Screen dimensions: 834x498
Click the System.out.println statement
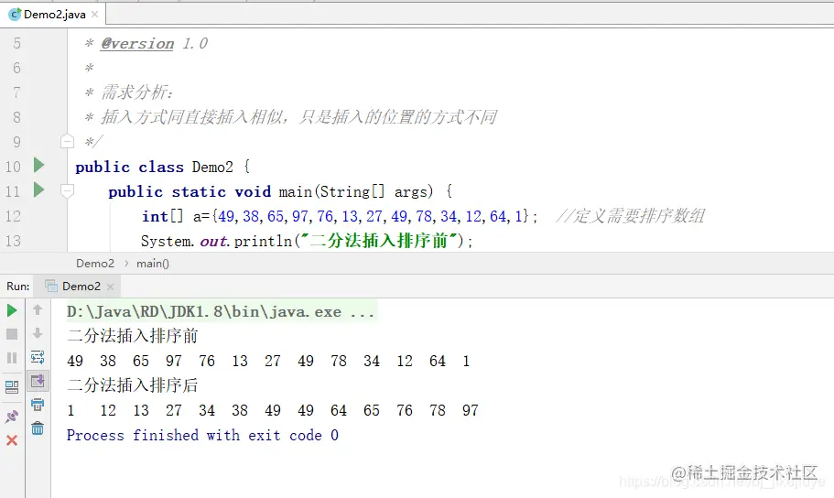tap(307, 241)
